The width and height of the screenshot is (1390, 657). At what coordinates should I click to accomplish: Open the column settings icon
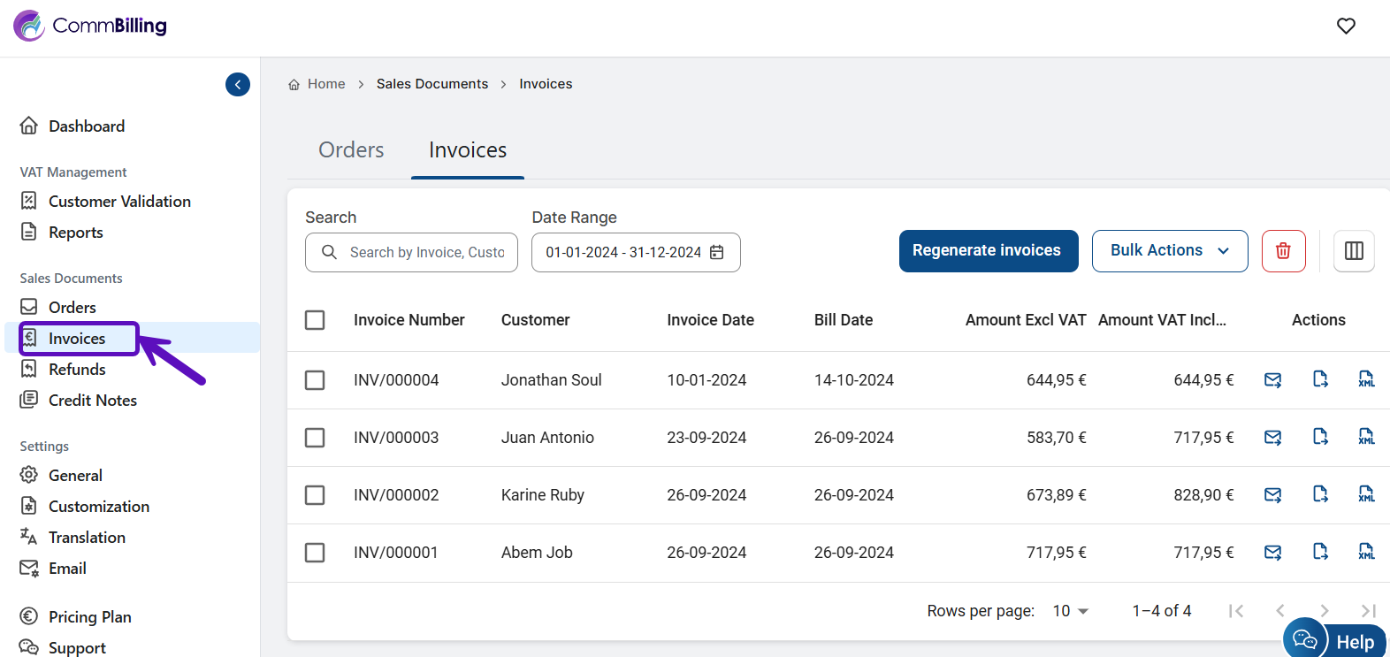(1354, 251)
